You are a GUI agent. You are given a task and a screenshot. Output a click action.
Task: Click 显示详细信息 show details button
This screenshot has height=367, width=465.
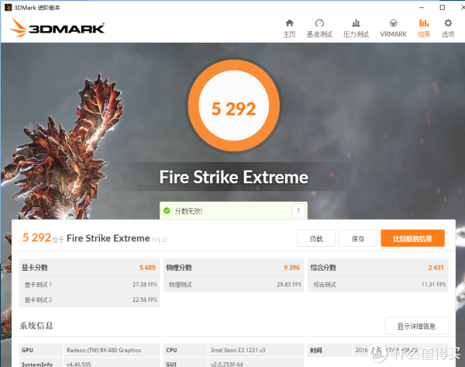(416, 326)
